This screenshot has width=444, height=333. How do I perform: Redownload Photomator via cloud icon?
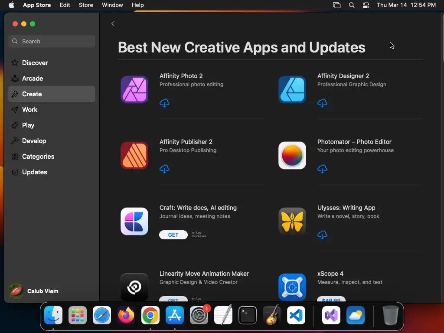pyautogui.click(x=322, y=169)
